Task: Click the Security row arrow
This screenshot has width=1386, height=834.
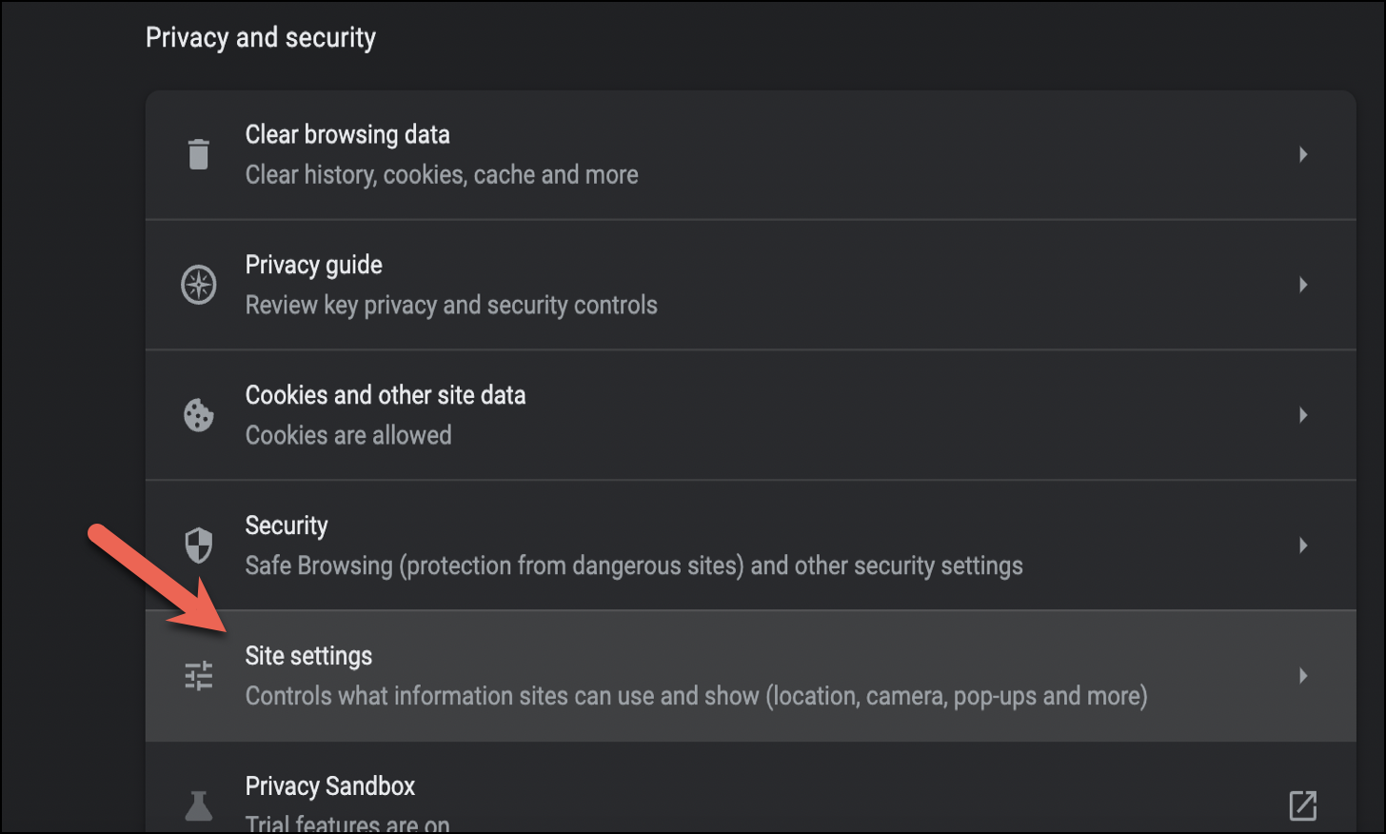Action: click(x=1302, y=546)
